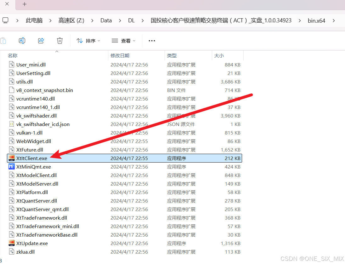Sort by 大小 column header
Viewport: 345px width, 264px height.
[219, 55]
